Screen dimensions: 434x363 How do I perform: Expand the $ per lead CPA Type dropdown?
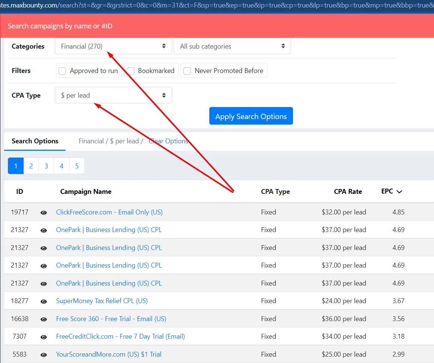[x=113, y=95]
